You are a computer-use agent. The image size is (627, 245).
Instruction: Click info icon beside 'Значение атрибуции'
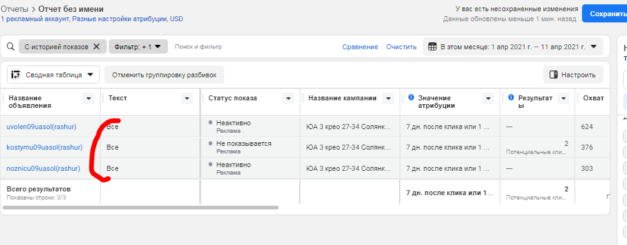411,97
